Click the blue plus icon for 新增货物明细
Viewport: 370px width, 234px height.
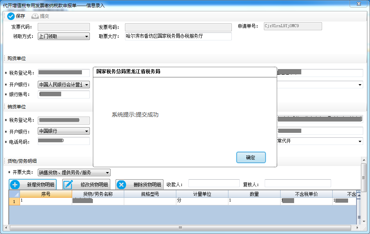(15, 185)
